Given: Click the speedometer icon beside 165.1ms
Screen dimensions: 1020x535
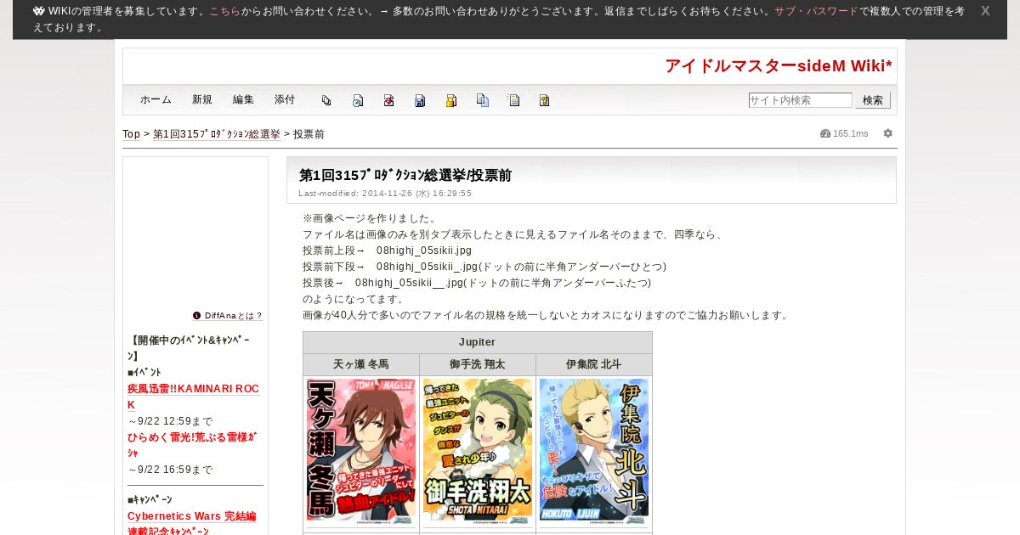Looking at the screenshot, I should point(824,133).
